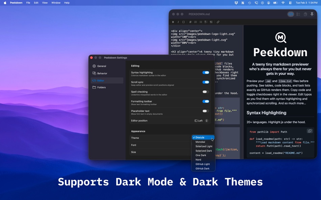
Task: Open the View menu
Action: pos(45,3)
